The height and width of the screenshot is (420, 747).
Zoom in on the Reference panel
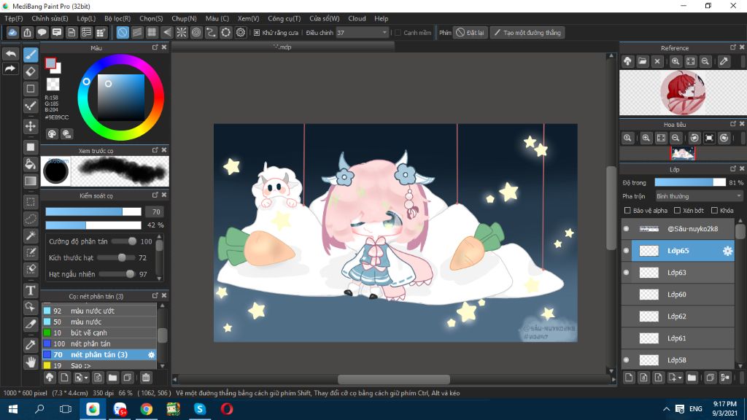click(676, 61)
